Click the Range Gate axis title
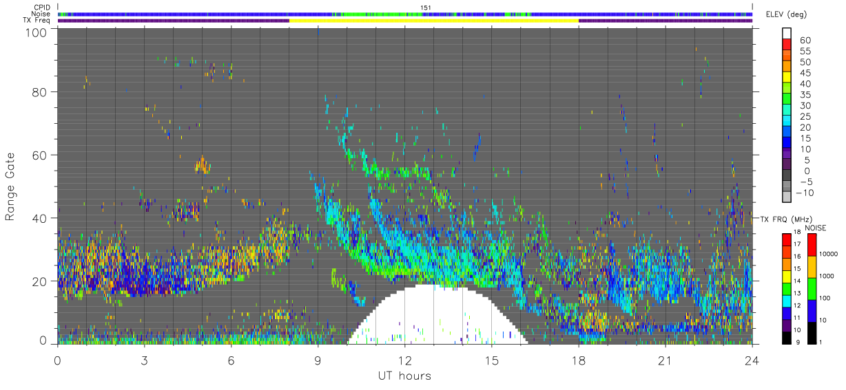This screenshot has width=846, height=390. pos(10,186)
